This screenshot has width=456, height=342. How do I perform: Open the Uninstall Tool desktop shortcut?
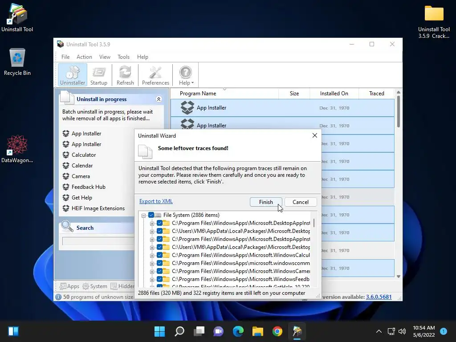pyautogui.click(x=17, y=18)
